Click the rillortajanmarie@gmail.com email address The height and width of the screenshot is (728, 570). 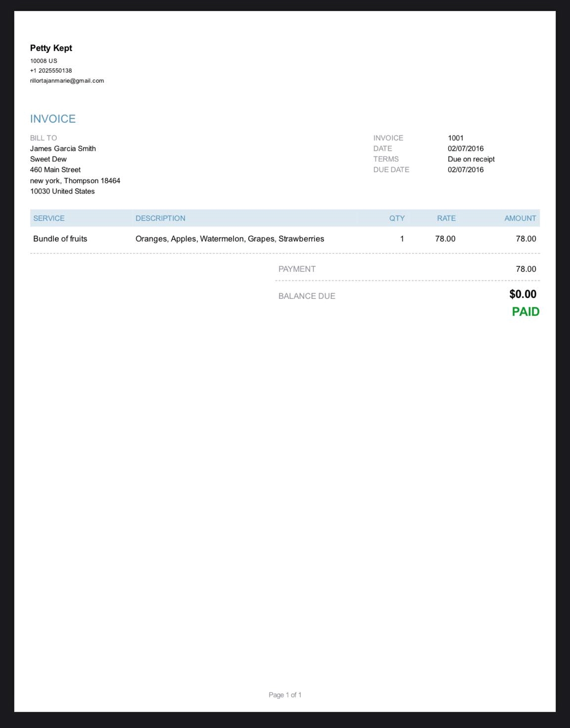click(67, 81)
